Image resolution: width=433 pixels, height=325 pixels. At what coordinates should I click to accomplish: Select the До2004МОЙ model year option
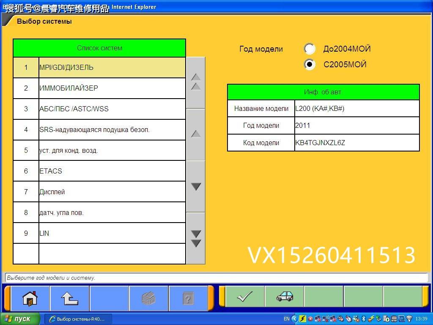310,49
